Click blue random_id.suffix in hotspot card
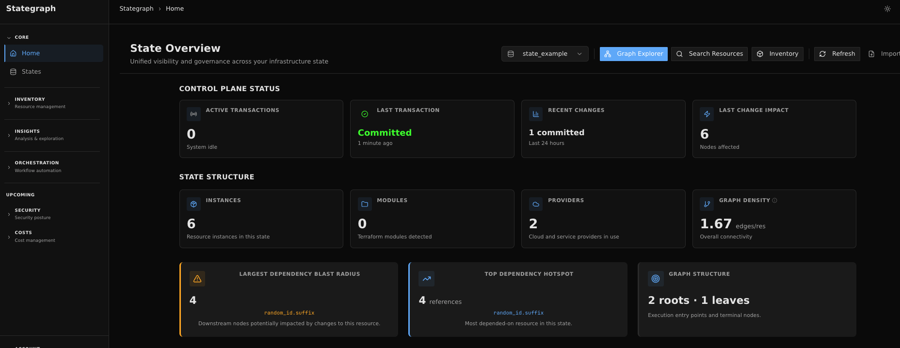This screenshot has width=900, height=348. coord(518,313)
